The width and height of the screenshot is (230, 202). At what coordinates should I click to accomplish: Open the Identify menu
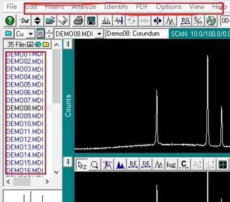tap(116, 7)
